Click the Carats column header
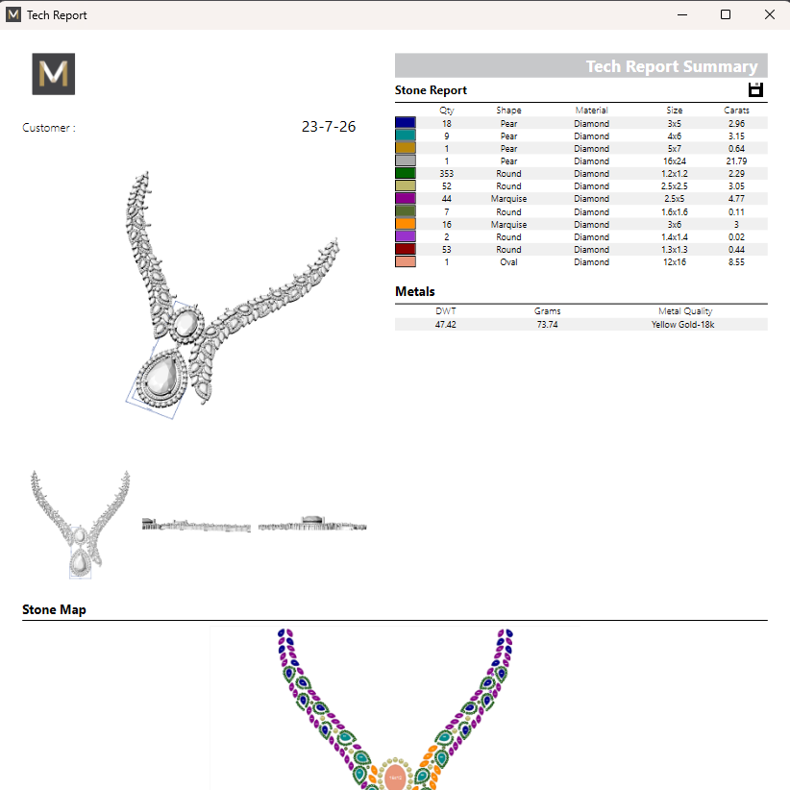The image size is (790, 790). [736, 111]
